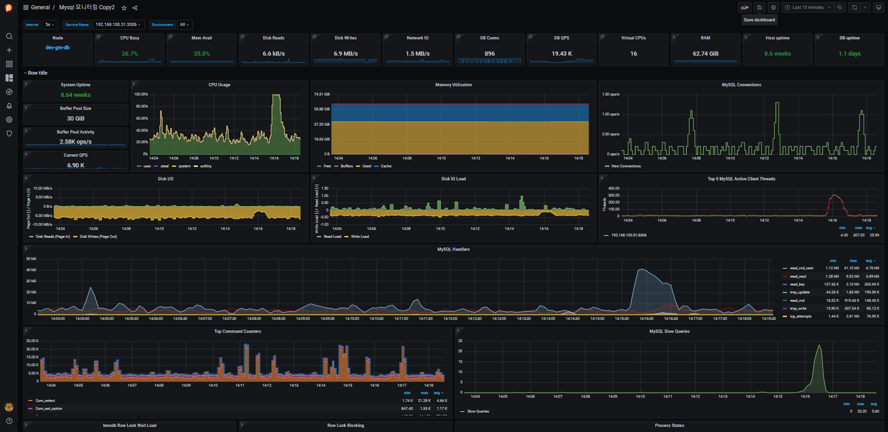Enable kiosk TV mode via the monitor icon

click(878, 7)
